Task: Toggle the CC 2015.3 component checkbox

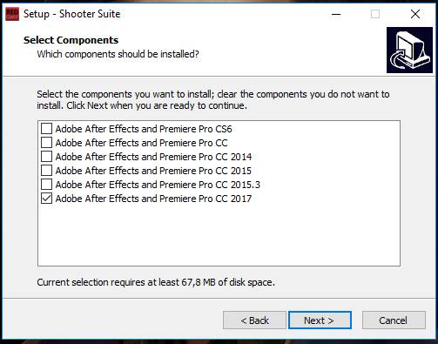Action: pyautogui.click(x=46, y=185)
